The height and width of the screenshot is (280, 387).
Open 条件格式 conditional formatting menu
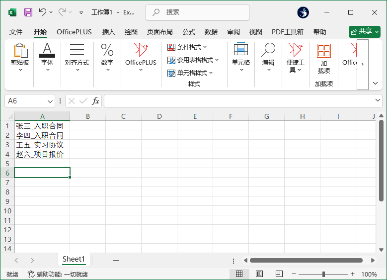point(187,47)
